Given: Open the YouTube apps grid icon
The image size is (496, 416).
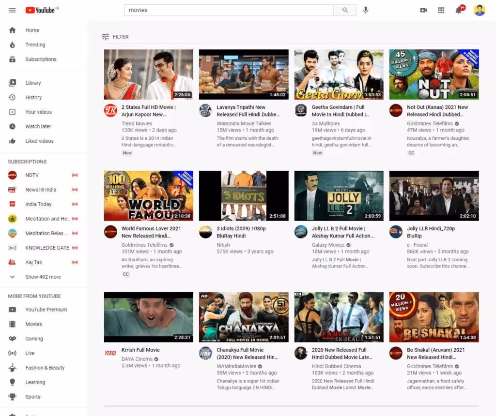Looking at the screenshot, I should [x=441, y=10].
